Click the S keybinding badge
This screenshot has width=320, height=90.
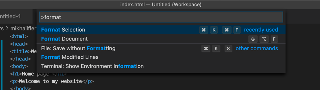click(228, 48)
